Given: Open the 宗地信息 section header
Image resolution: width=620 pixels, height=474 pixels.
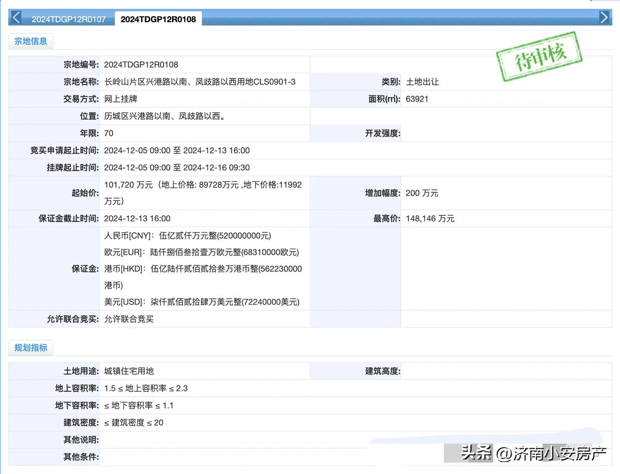Looking at the screenshot, I should click(x=31, y=41).
